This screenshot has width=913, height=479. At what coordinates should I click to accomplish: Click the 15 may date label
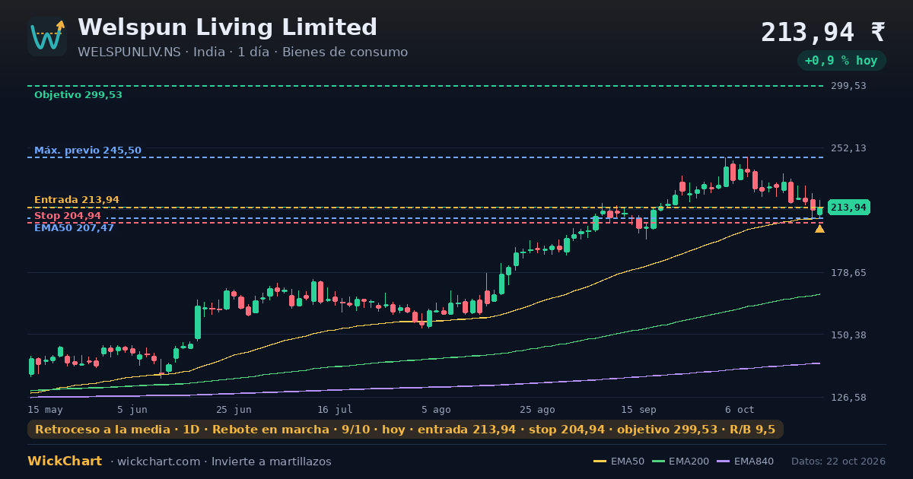click(45, 409)
